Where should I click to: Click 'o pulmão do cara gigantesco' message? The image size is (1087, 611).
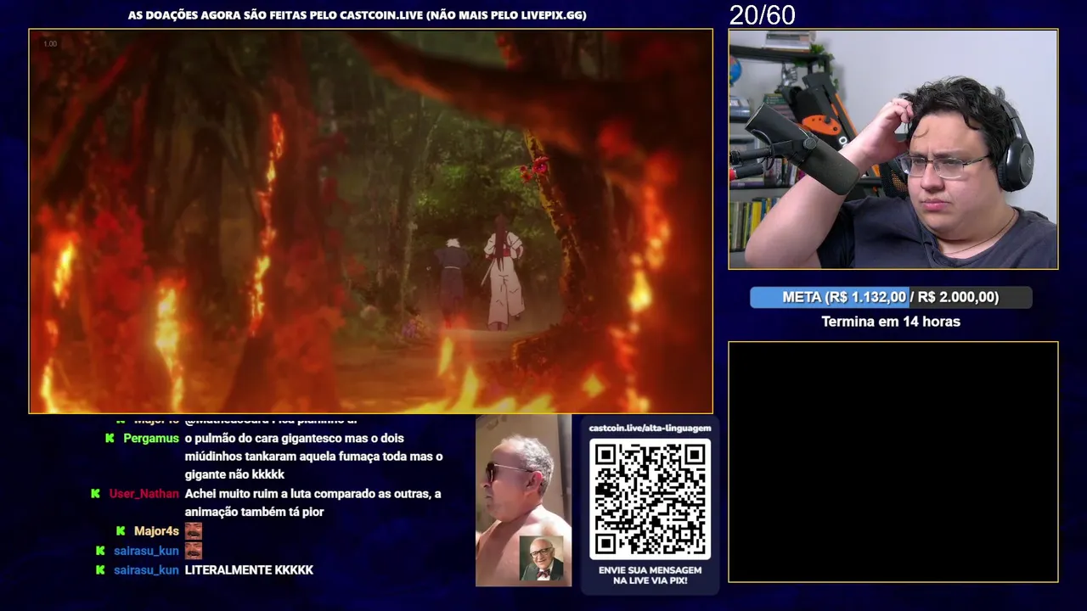pyautogui.click(x=313, y=457)
